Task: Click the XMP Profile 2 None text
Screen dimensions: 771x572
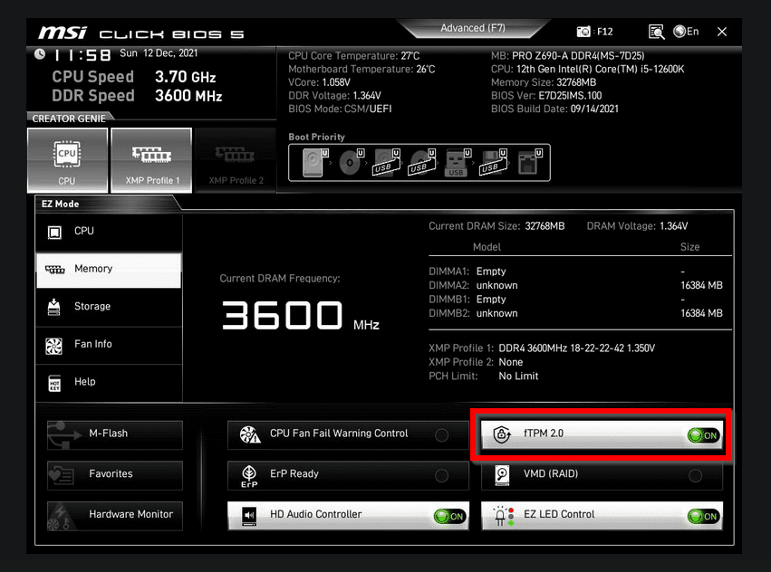Action: [476, 363]
